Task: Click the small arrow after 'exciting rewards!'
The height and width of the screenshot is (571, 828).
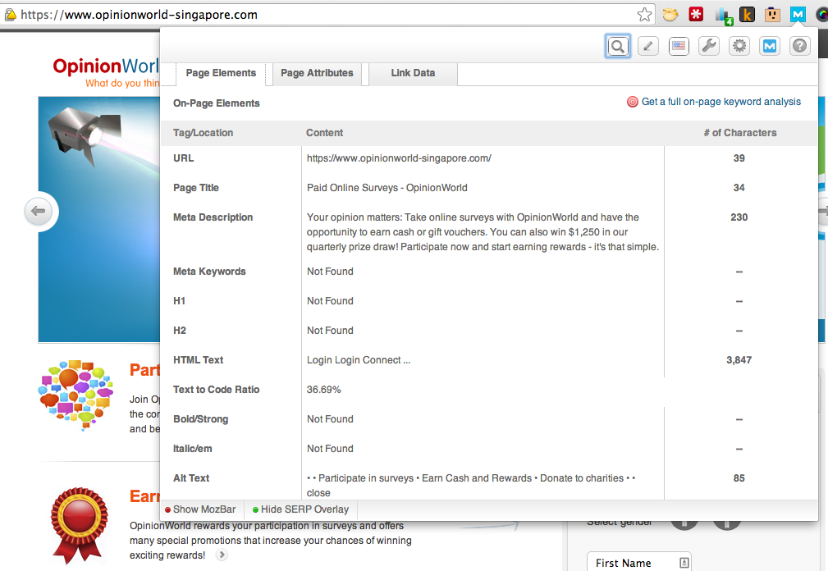Action: (x=222, y=555)
